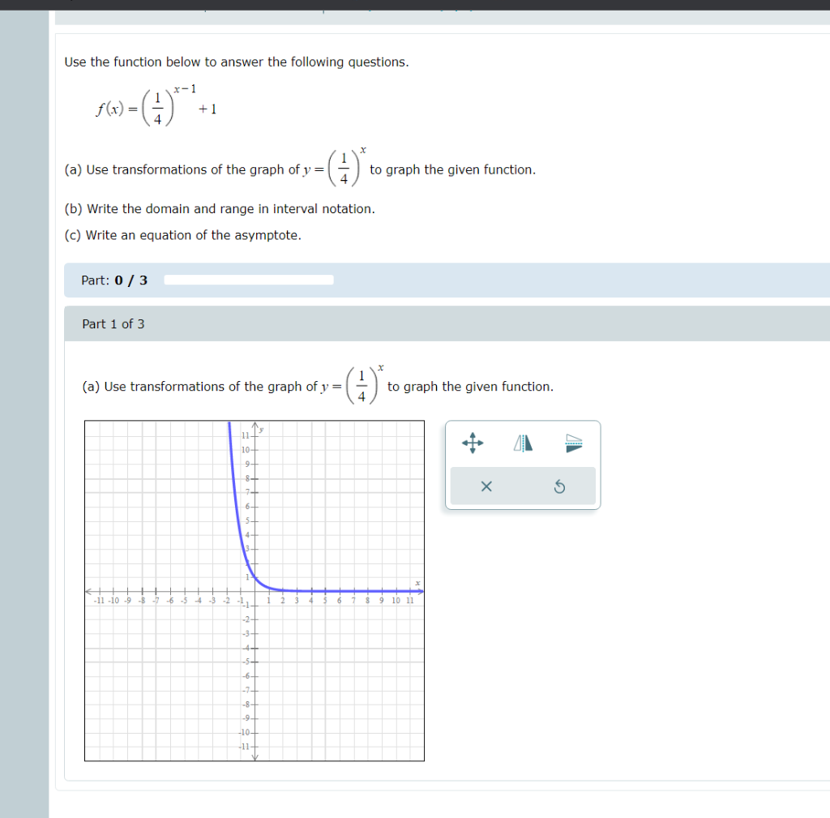Select the flip vertically tool

(x=572, y=443)
